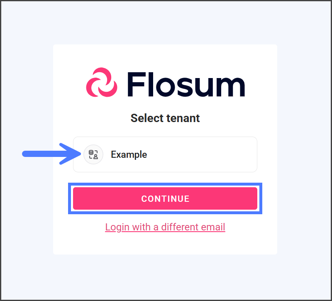Click blank card area below the login link
Image resolution: width=332 pixels, height=301 pixels.
click(165, 245)
